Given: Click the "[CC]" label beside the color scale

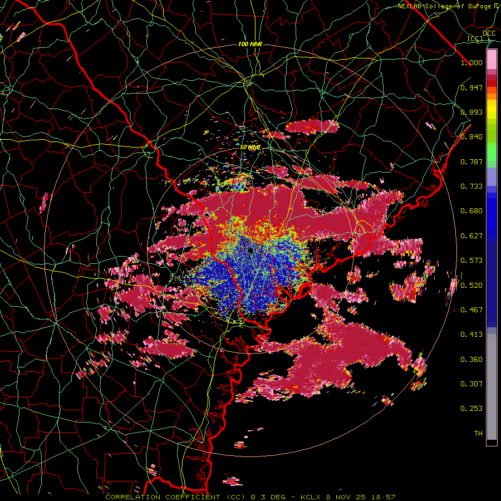Looking at the screenshot, I should click(x=475, y=38).
